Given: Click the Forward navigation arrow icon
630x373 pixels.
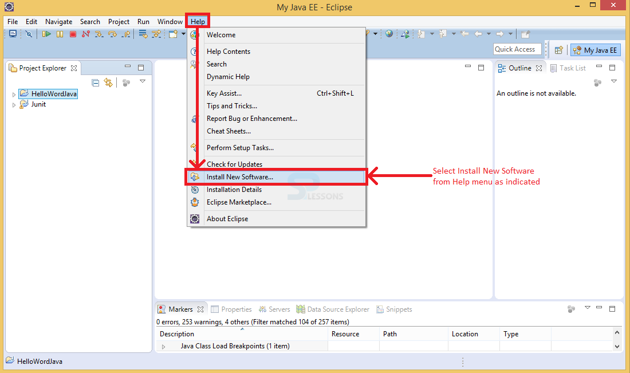Looking at the screenshot, I should click(500, 34).
